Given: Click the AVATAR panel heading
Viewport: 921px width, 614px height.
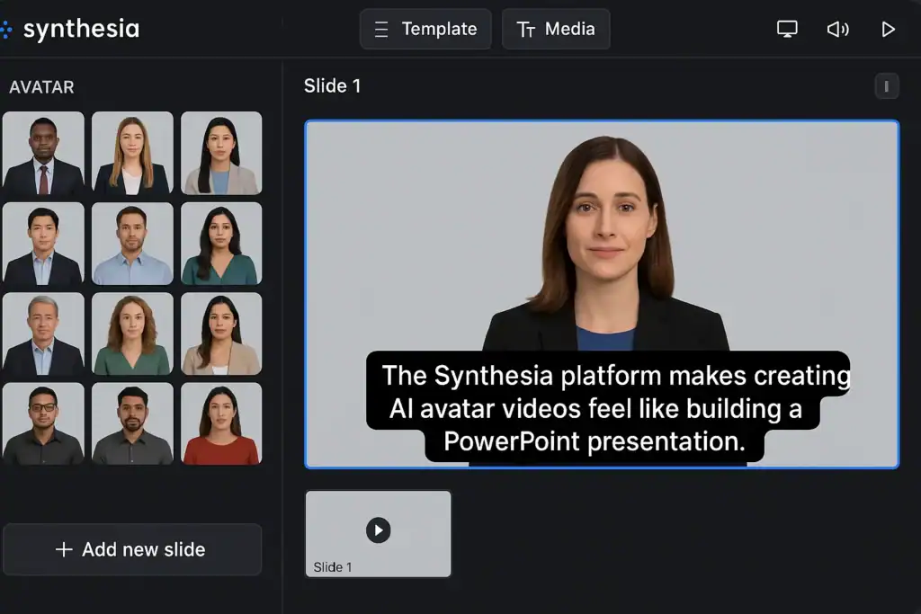Looking at the screenshot, I should [41, 87].
